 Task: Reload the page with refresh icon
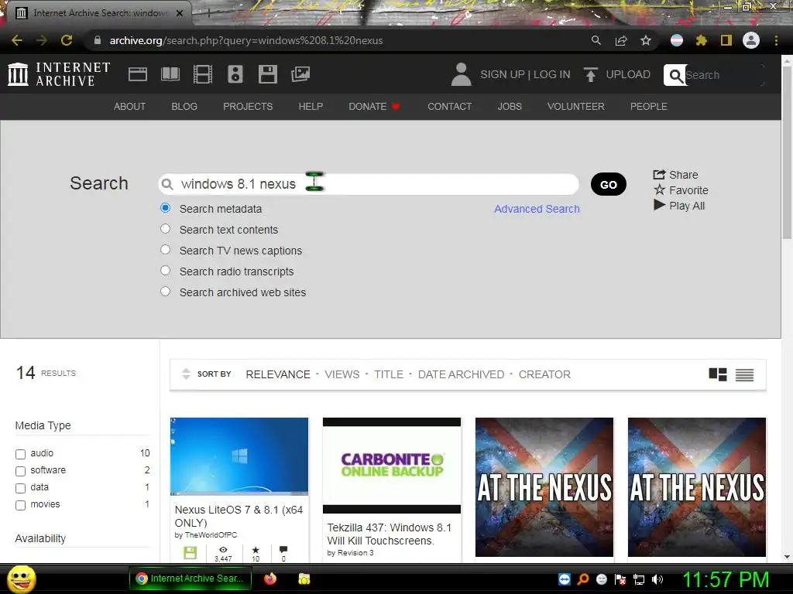click(67, 40)
